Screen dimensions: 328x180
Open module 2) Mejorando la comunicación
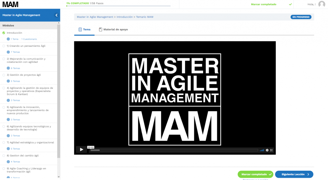(26, 61)
